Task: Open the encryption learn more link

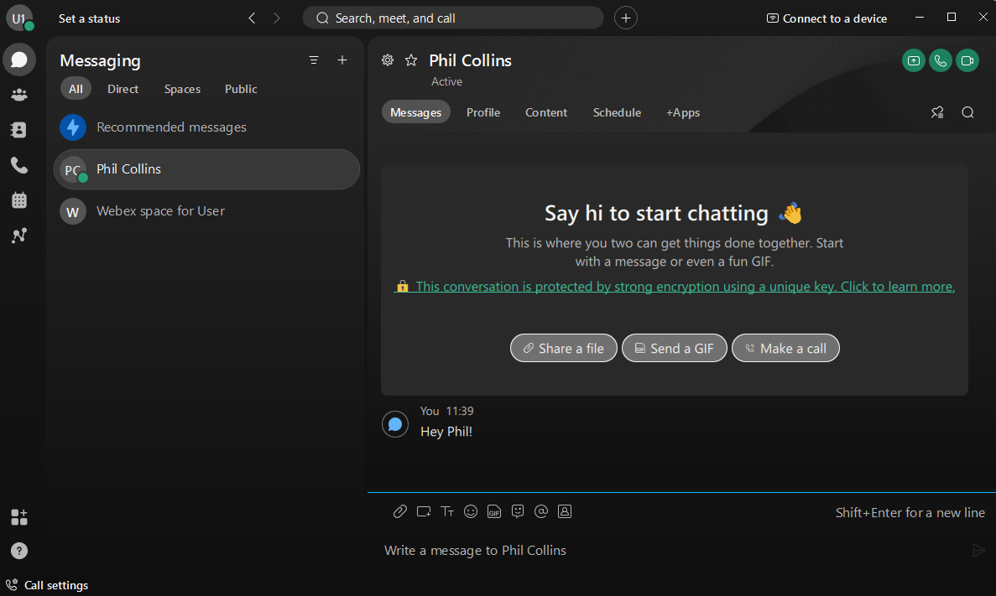Action: pyautogui.click(x=674, y=287)
